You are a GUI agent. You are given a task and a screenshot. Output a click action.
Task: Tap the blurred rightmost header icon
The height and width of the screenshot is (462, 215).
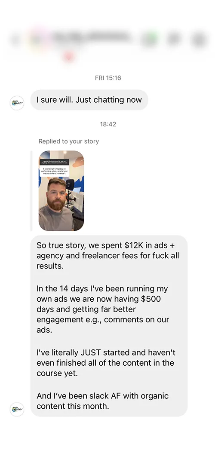tap(199, 39)
